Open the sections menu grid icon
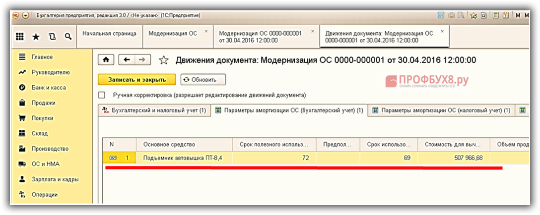Screen dimensions: 540x215 click(x=20, y=37)
